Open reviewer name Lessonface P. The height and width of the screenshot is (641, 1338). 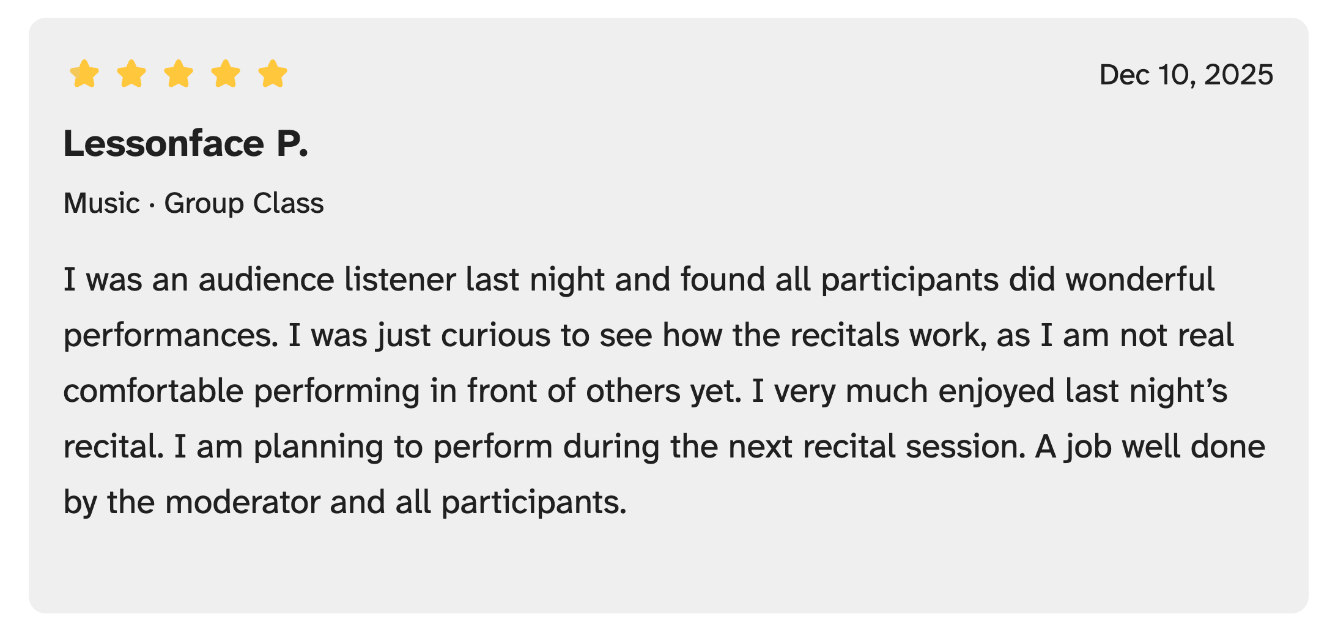click(x=186, y=144)
